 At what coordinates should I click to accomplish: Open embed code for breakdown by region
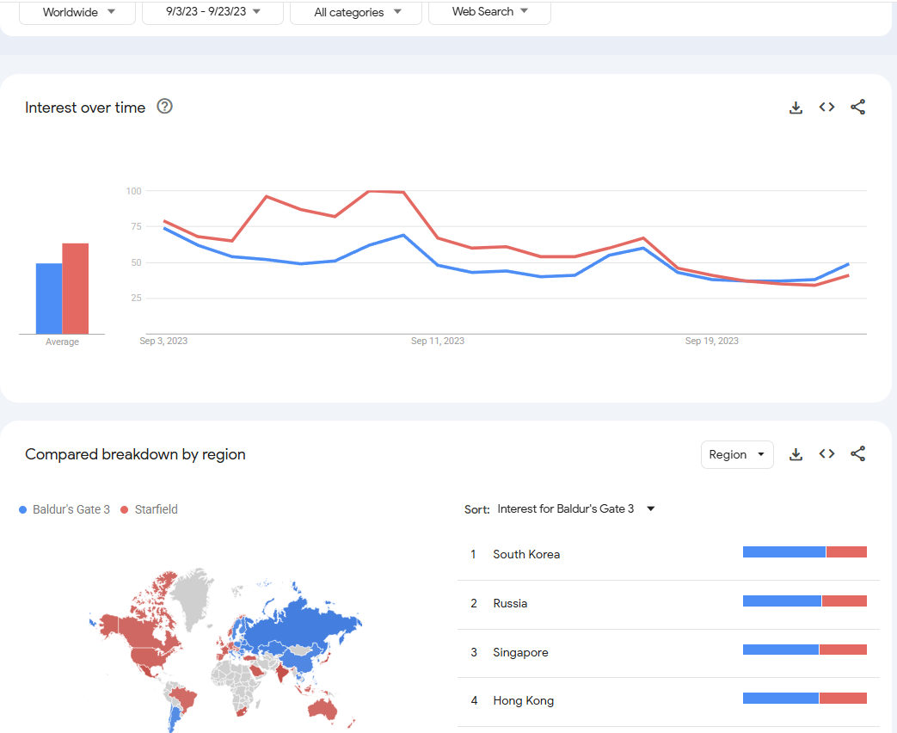coord(826,454)
